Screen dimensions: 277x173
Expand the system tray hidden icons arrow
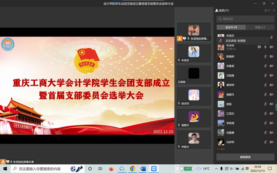click(216, 169)
